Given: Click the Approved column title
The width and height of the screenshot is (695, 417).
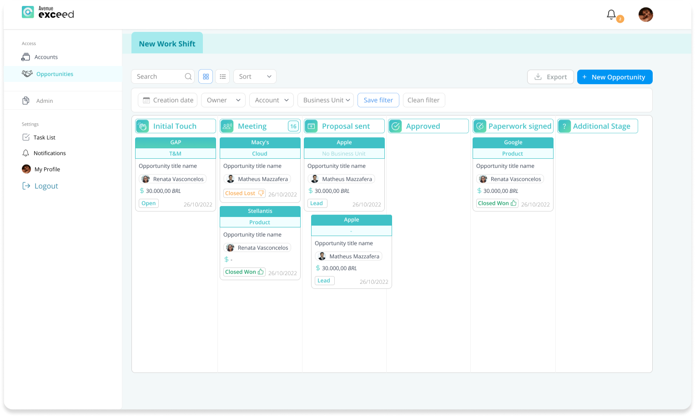Looking at the screenshot, I should pyautogui.click(x=423, y=126).
